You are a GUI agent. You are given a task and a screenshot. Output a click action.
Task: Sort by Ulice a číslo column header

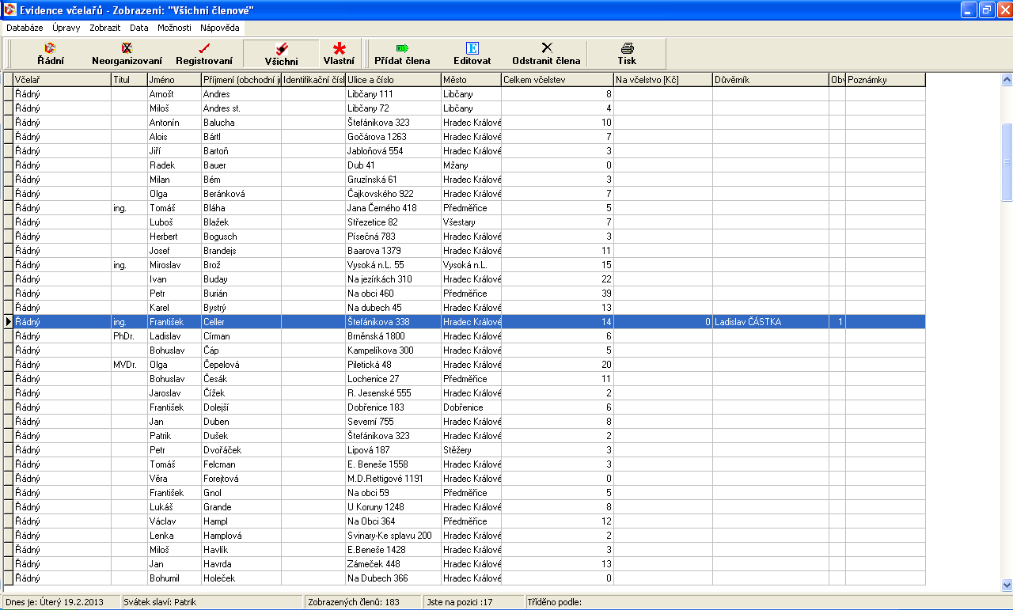click(393, 80)
